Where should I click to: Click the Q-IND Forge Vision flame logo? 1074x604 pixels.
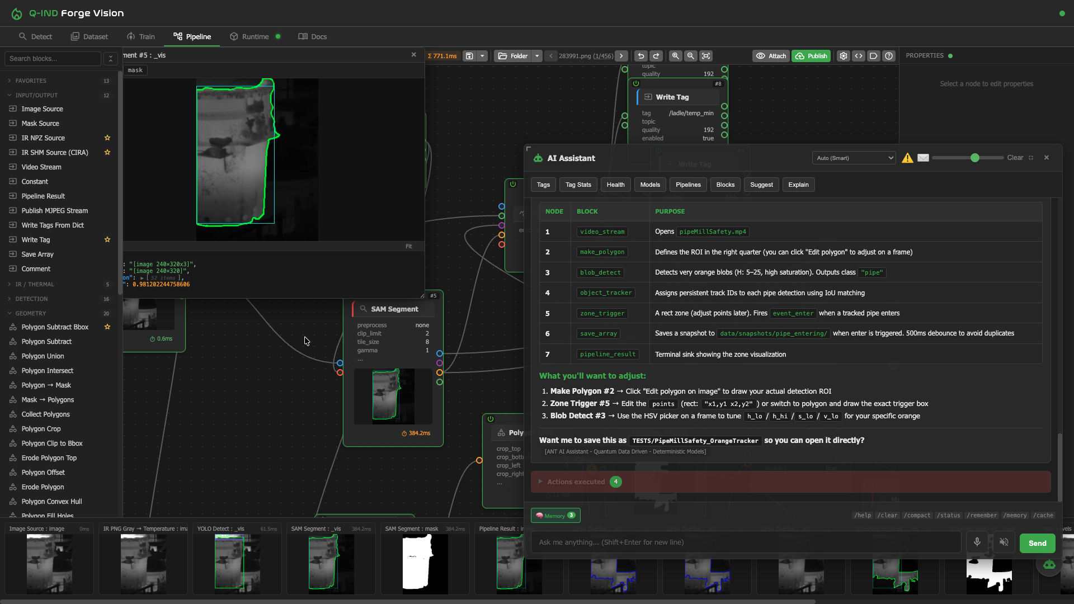(17, 13)
